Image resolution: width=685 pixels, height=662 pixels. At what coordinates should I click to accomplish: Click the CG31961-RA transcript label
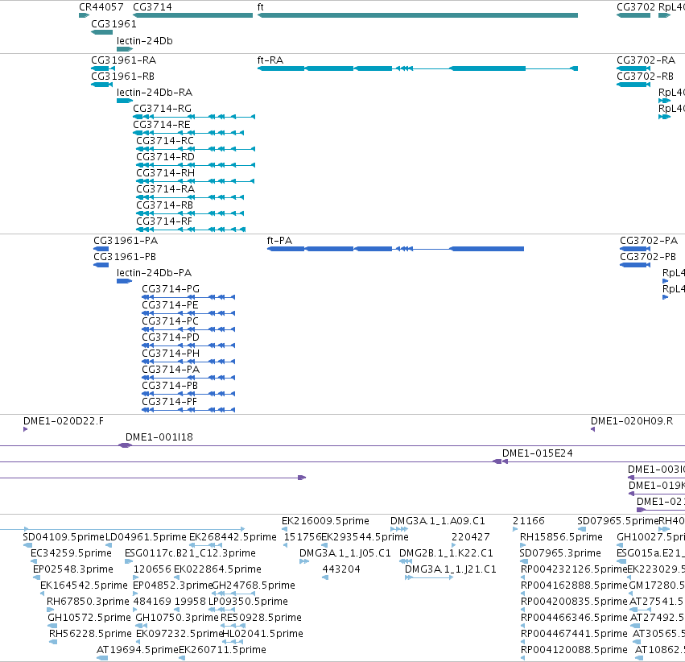pyautogui.click(x=124, y=60)
